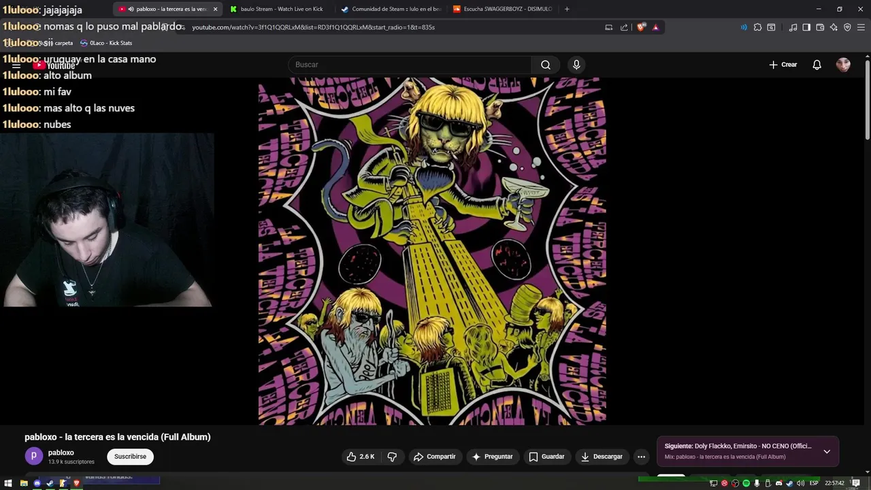Open a new browser tab
871x490 pixels.
pyautogui.click(x=567, y=9)
